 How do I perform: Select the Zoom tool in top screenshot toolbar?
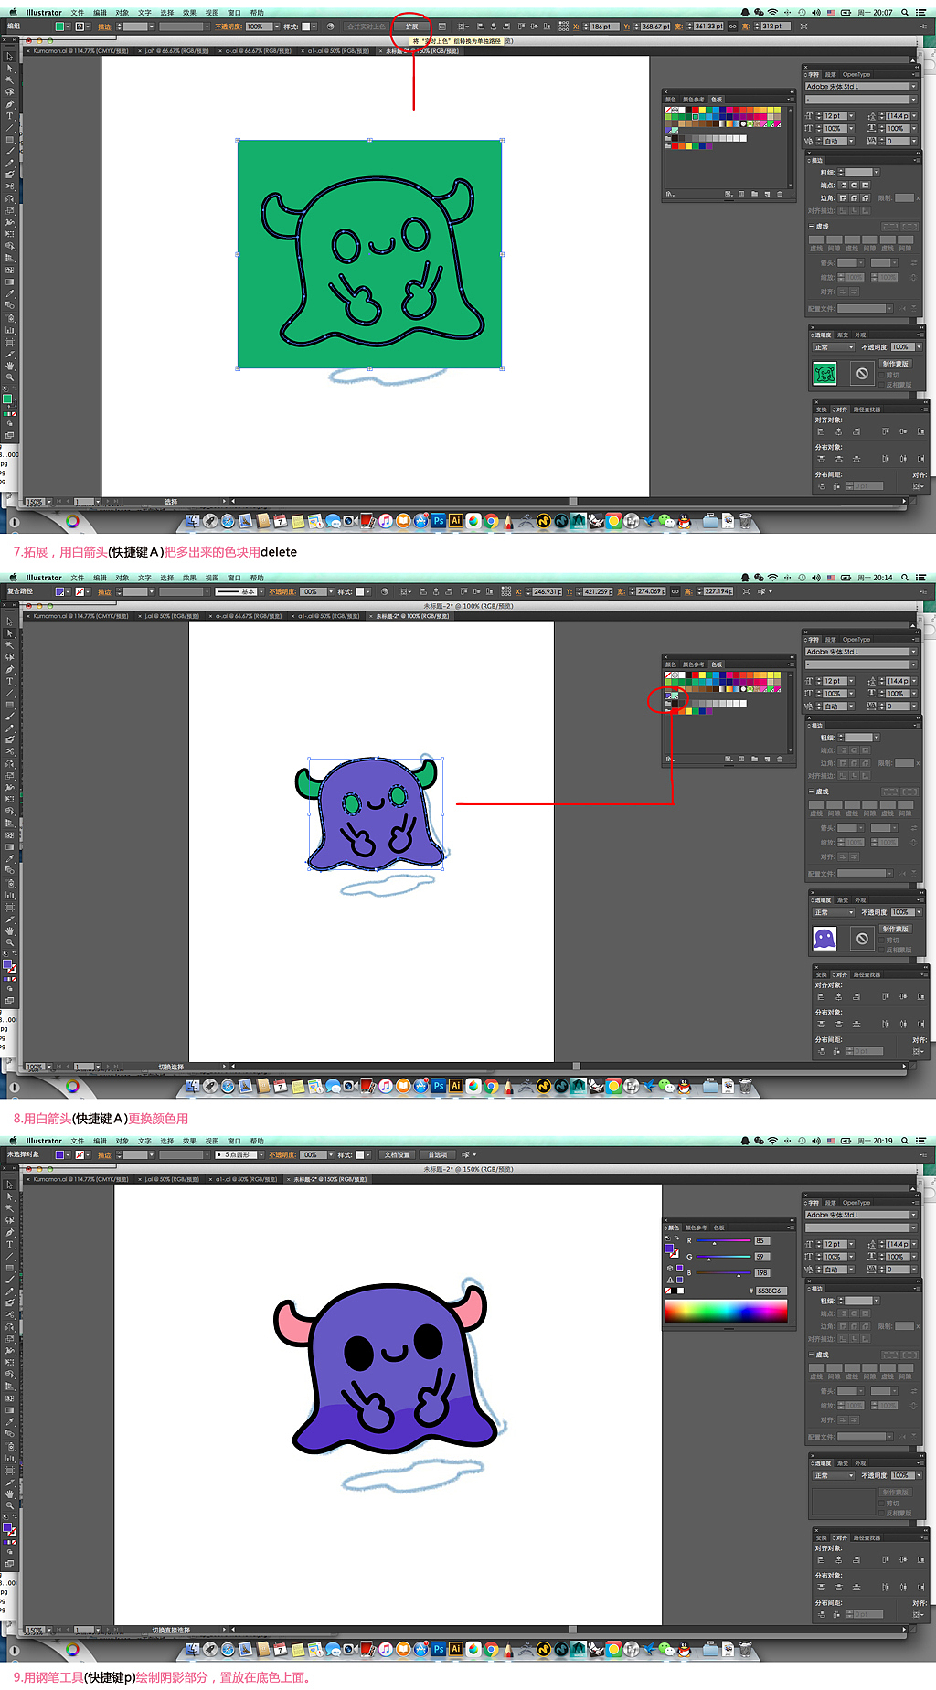click(10, 377)
